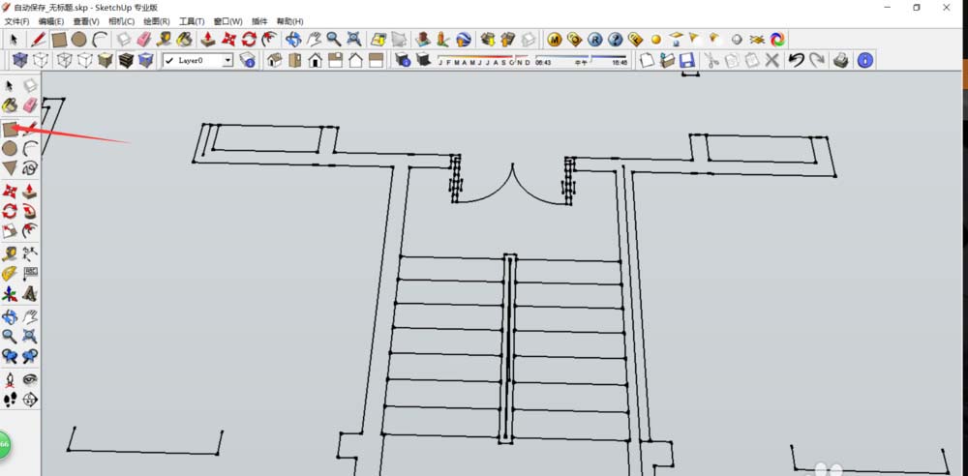Select the Section Plane tool in left toolbar
This screenshot has width=968, height=476.
(30, 400)
